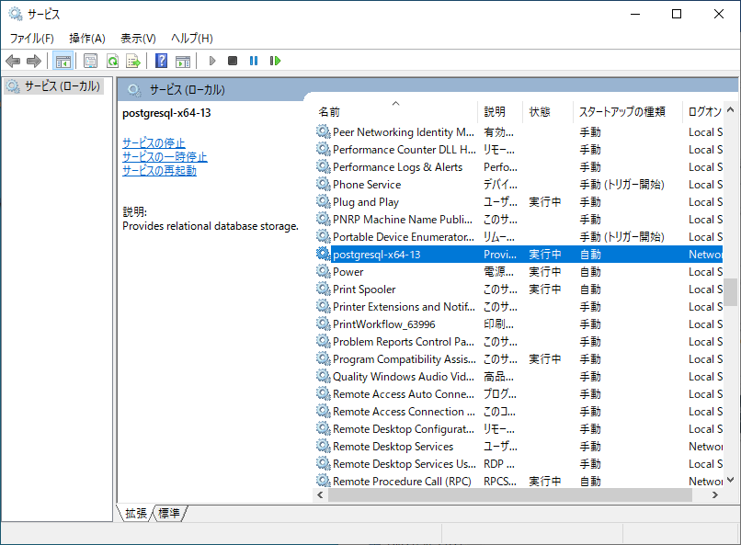Open the 操作(A) menu
Screen dimensions: 741x545
click(87, 38)
